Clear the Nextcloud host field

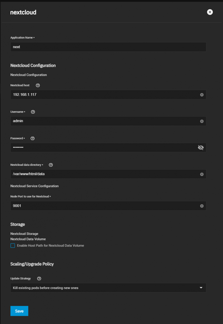pyautogui.click(x=202, y=95)
